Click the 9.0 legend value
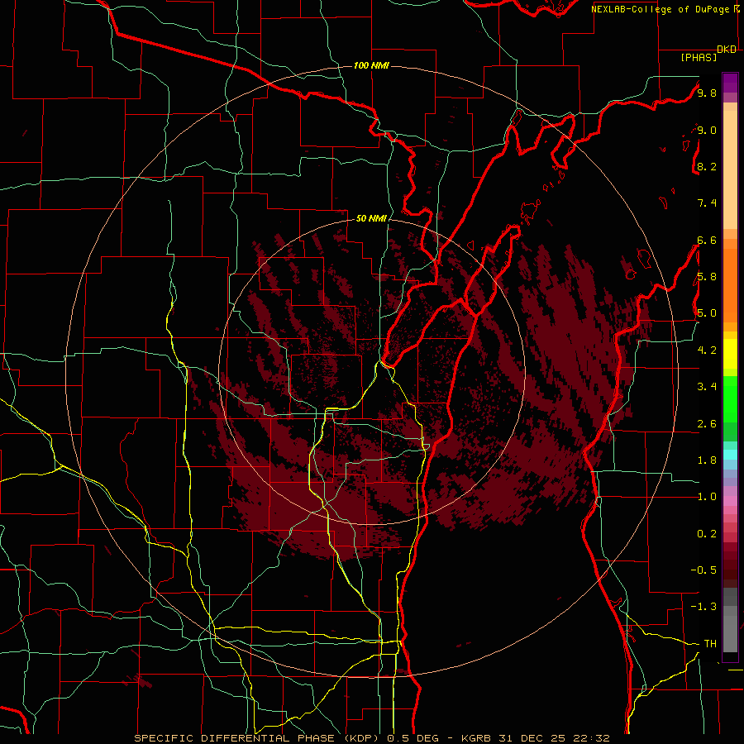Viewport: 744px width, 744px height. tap(707, 130)
